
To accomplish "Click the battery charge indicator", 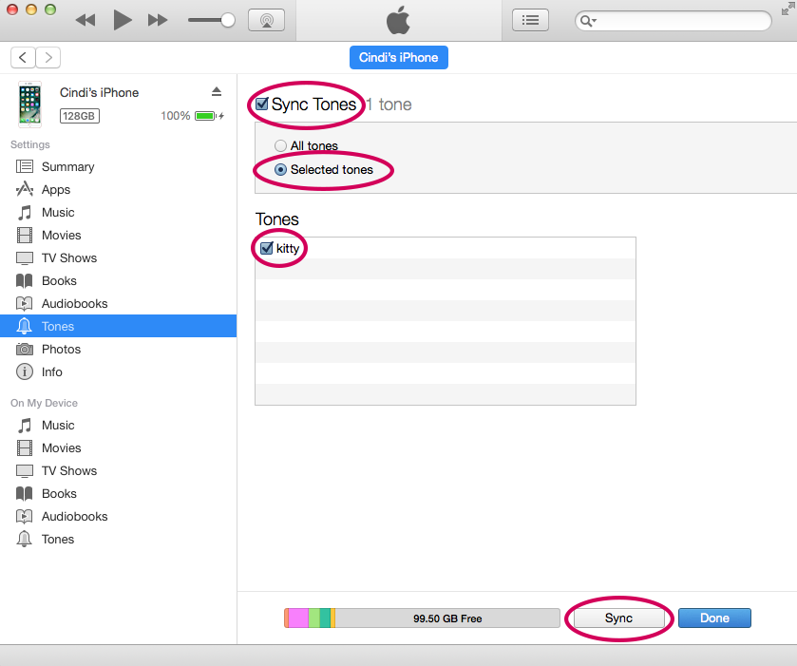I will pos(209,116).
